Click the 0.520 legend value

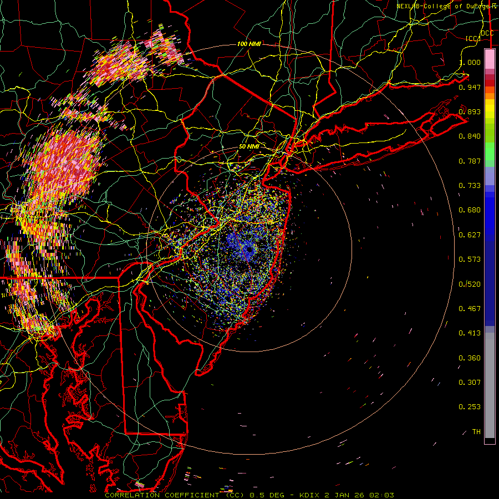coord(470,284)
